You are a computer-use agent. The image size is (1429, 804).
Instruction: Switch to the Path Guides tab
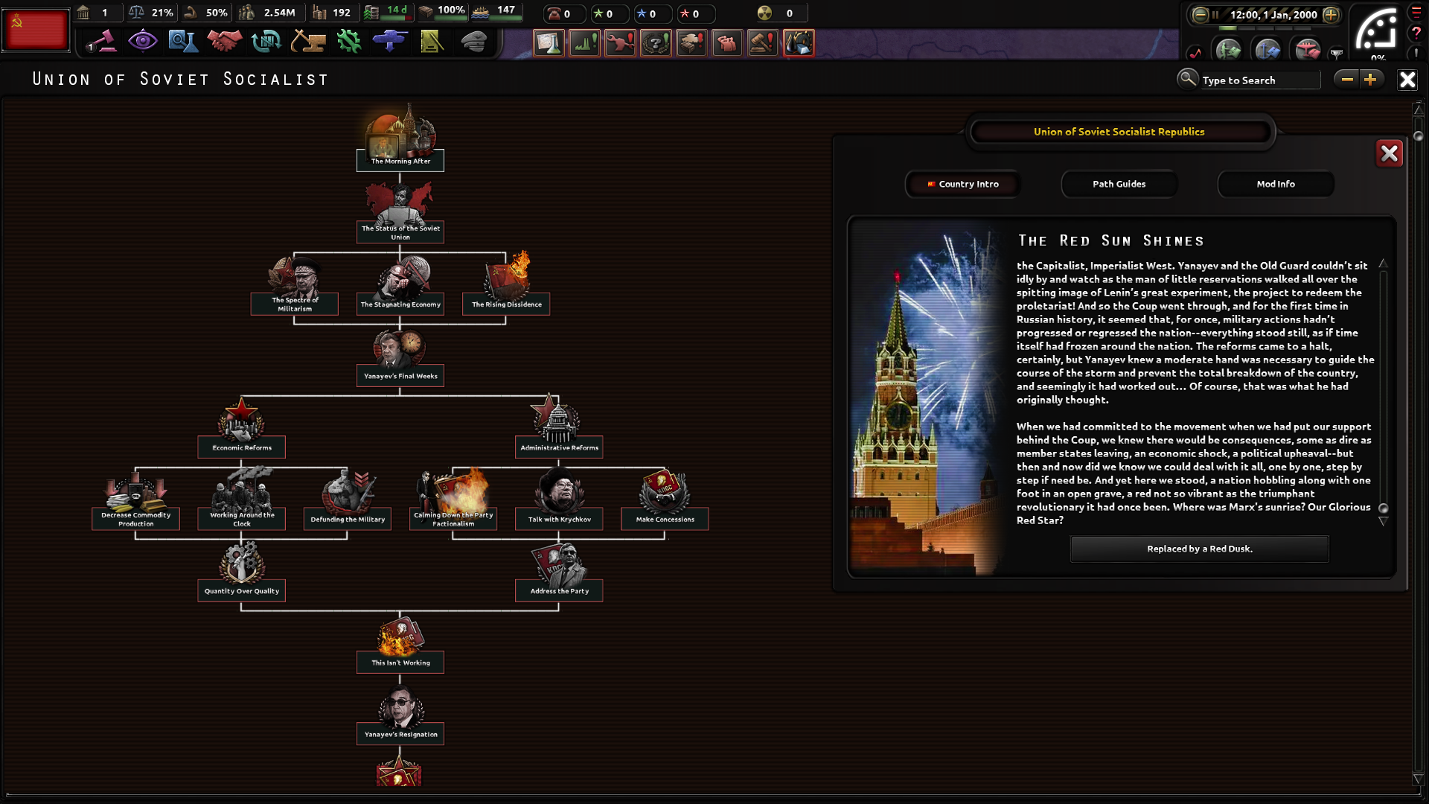[1119, 184]
